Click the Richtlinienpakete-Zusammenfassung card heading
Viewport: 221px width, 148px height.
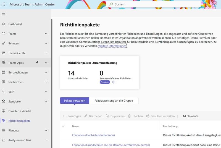point(93,63)
